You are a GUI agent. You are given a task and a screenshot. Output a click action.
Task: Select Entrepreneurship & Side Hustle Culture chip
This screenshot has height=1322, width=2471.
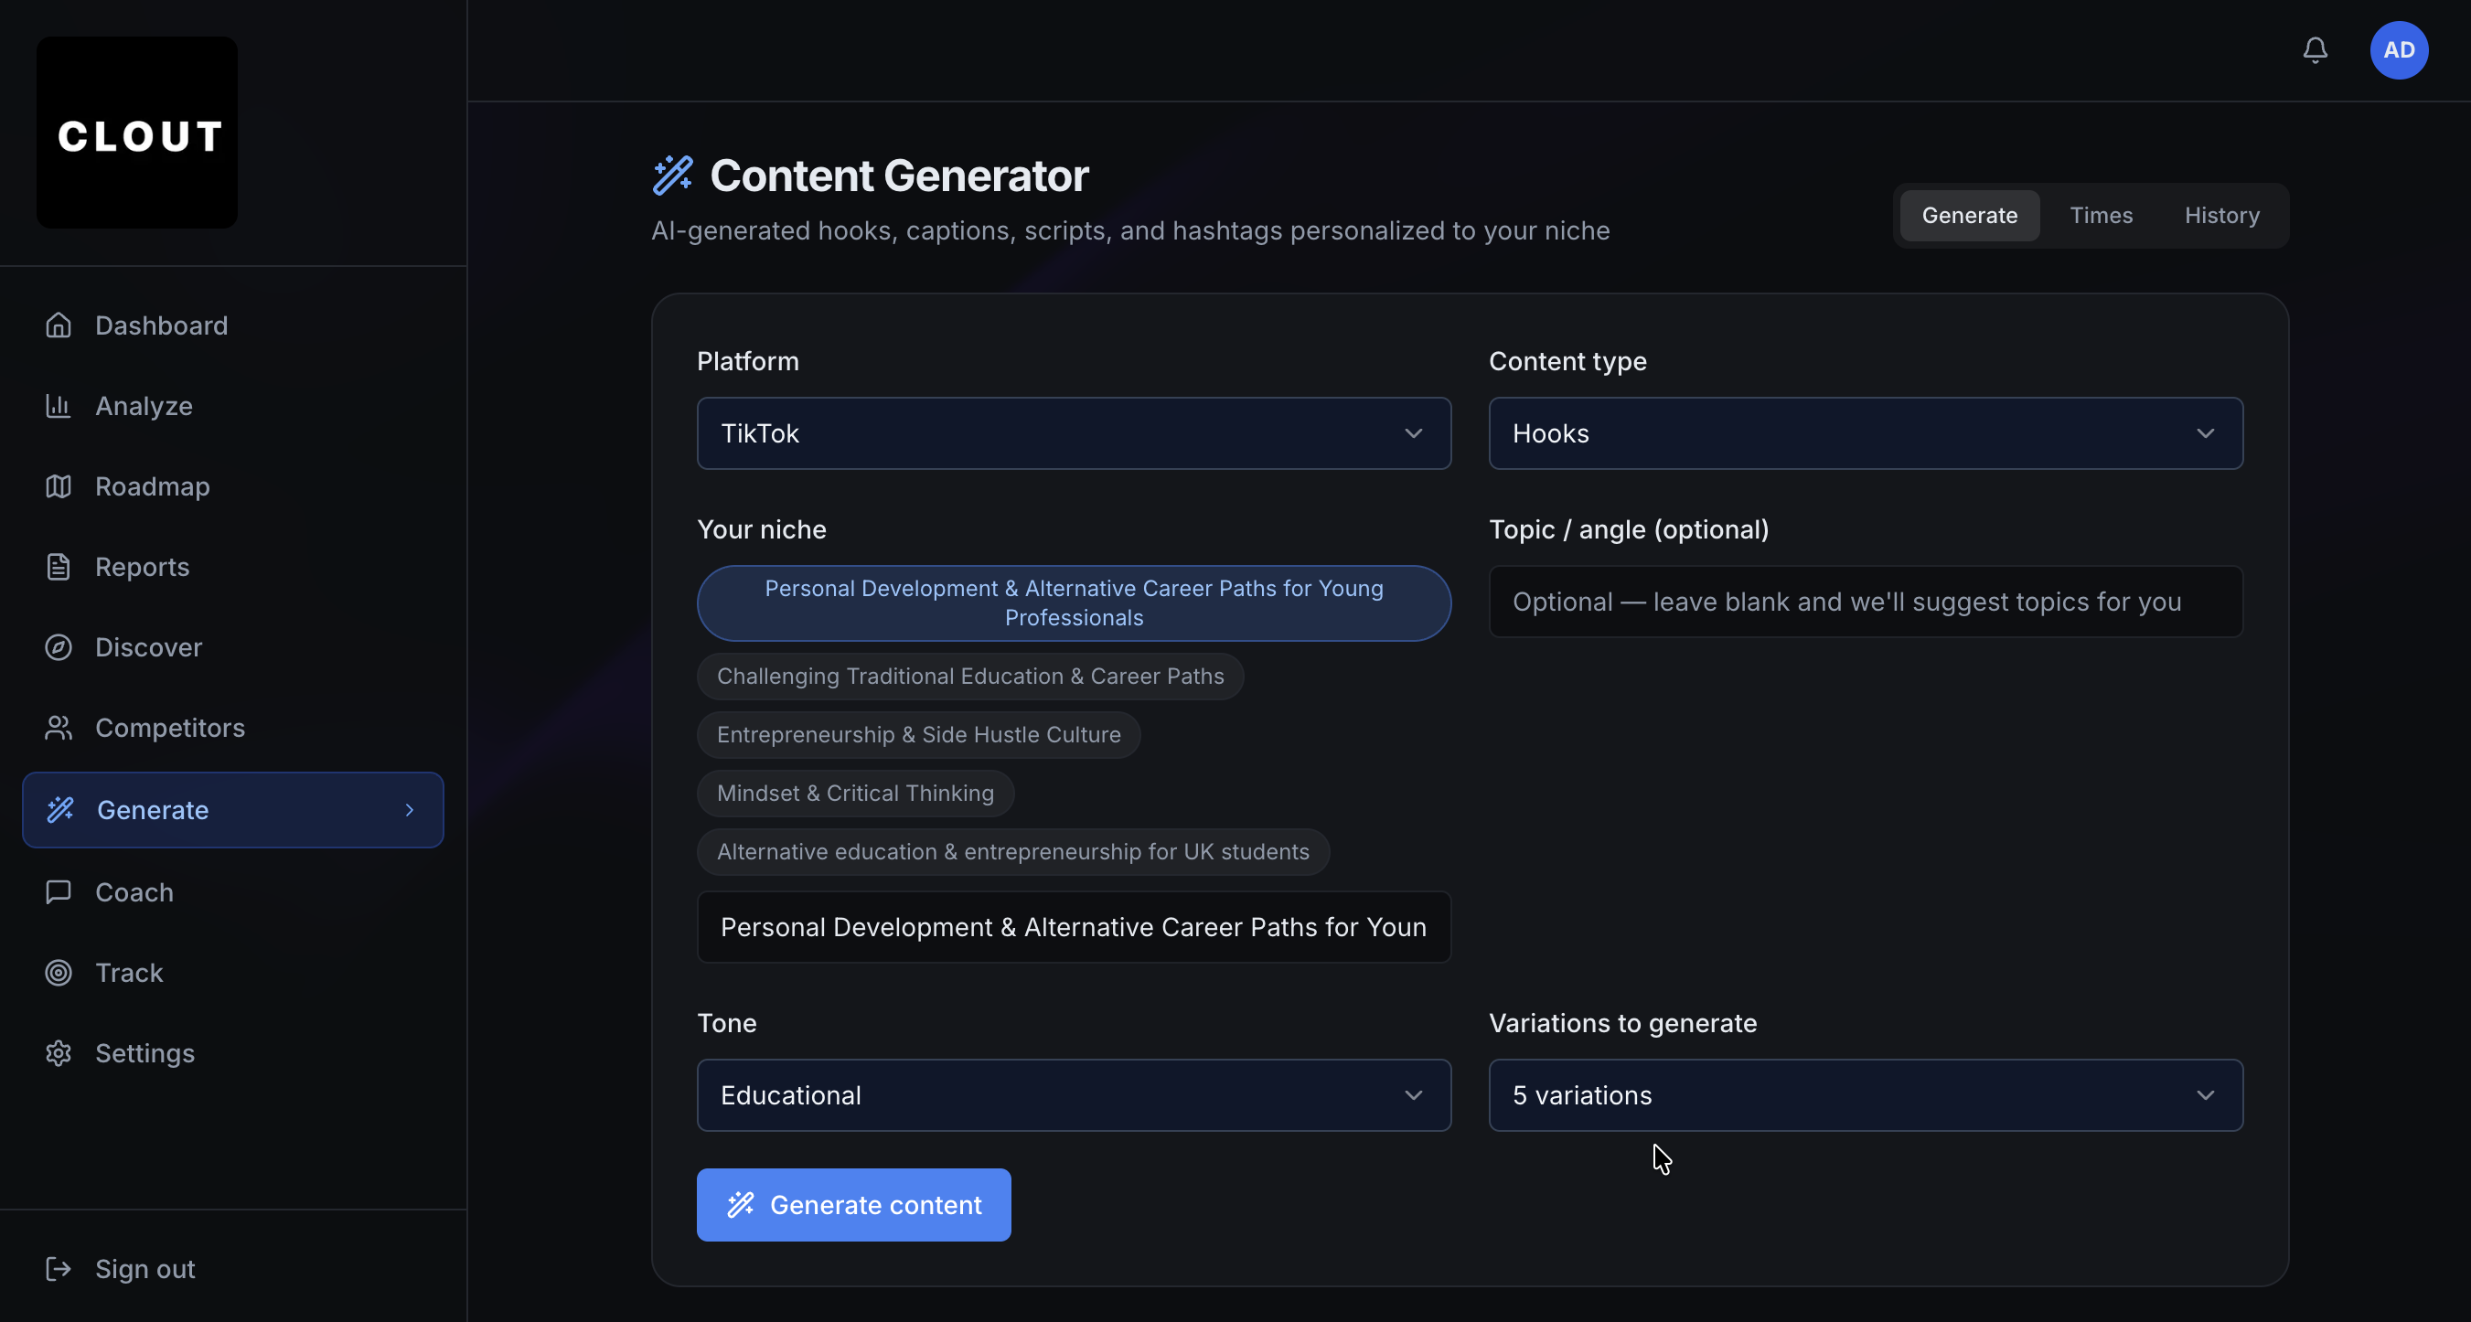tap(918, 734)
